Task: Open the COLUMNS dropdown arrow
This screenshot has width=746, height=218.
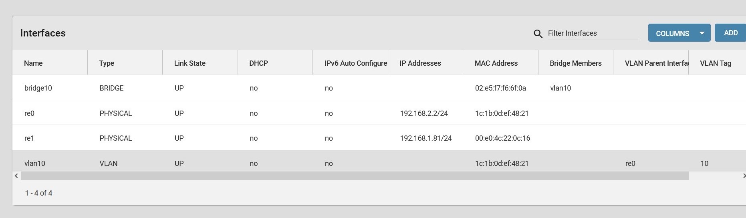Action: click(x=702, y=33)
